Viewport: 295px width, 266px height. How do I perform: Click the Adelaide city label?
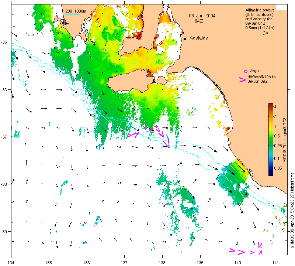pos(199,38)
